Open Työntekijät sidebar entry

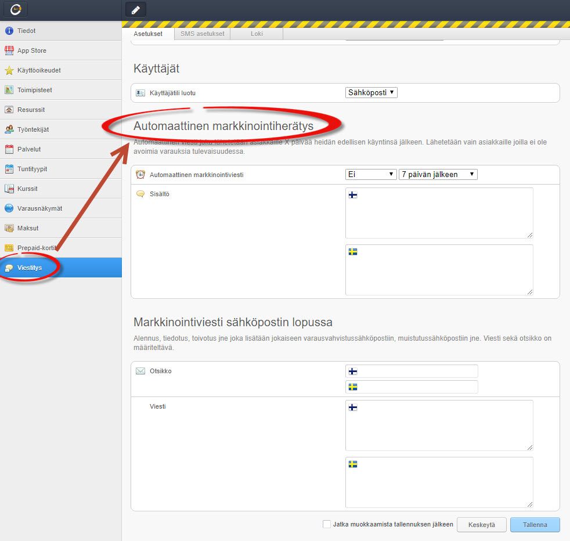click(x=61, y=129)
